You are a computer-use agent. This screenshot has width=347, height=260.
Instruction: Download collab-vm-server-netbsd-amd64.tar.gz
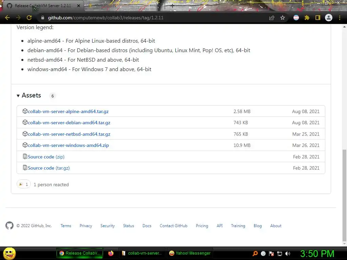69,134
